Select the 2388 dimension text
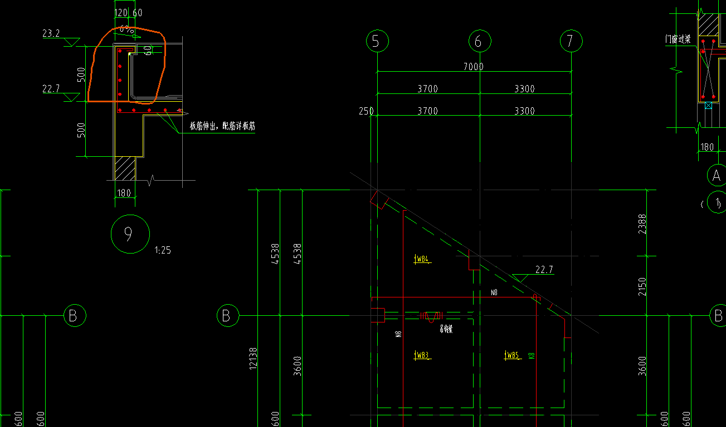The height and width of the screenshot is (427, 726). click(x=642, y=224)
